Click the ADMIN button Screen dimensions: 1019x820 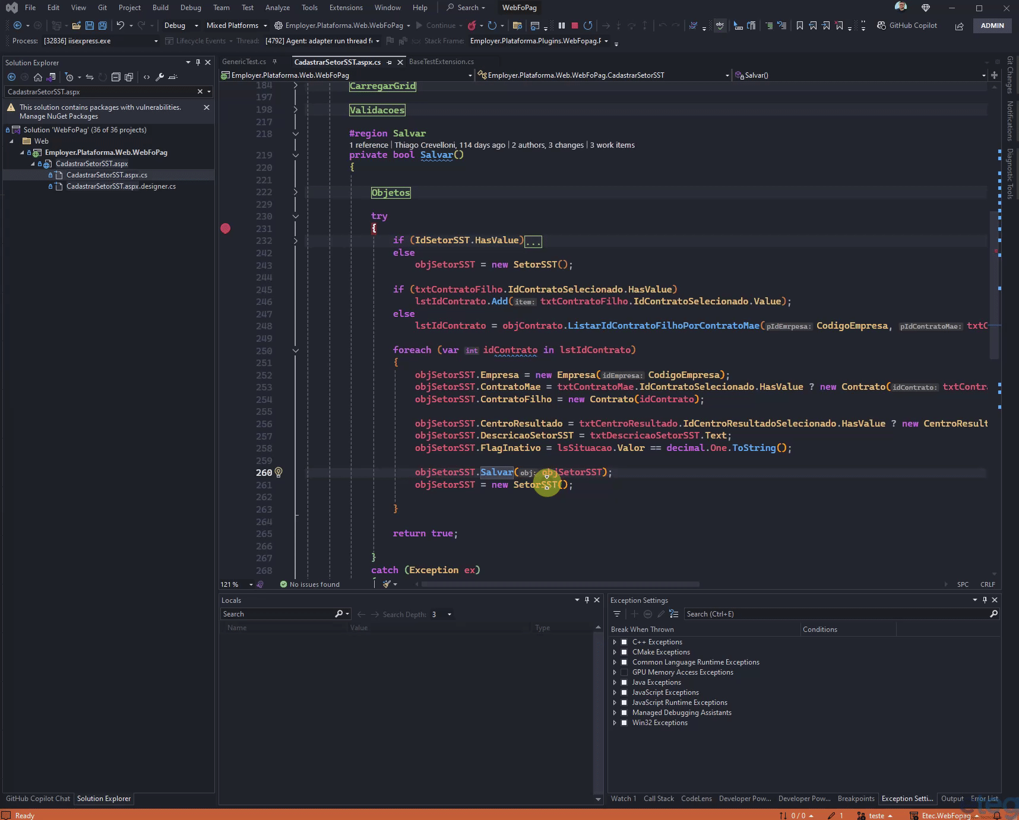coord(992,26)
